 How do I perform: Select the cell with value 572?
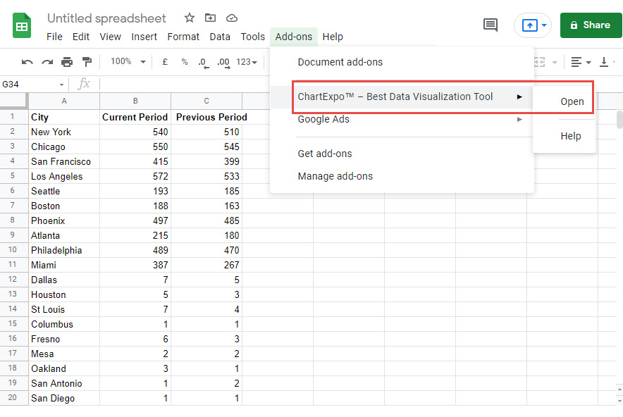coord(135,176)
